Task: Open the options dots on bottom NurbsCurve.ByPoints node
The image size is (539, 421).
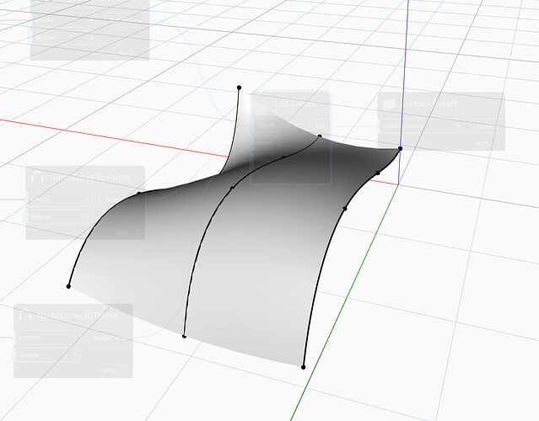Action: (x=127, y=371)
